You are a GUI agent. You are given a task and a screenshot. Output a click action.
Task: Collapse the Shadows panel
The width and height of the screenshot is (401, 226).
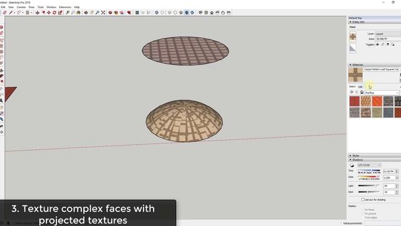click(x=350, y=159)
